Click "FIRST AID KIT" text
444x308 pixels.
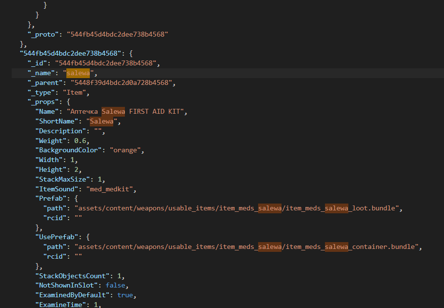click(154, 112)
